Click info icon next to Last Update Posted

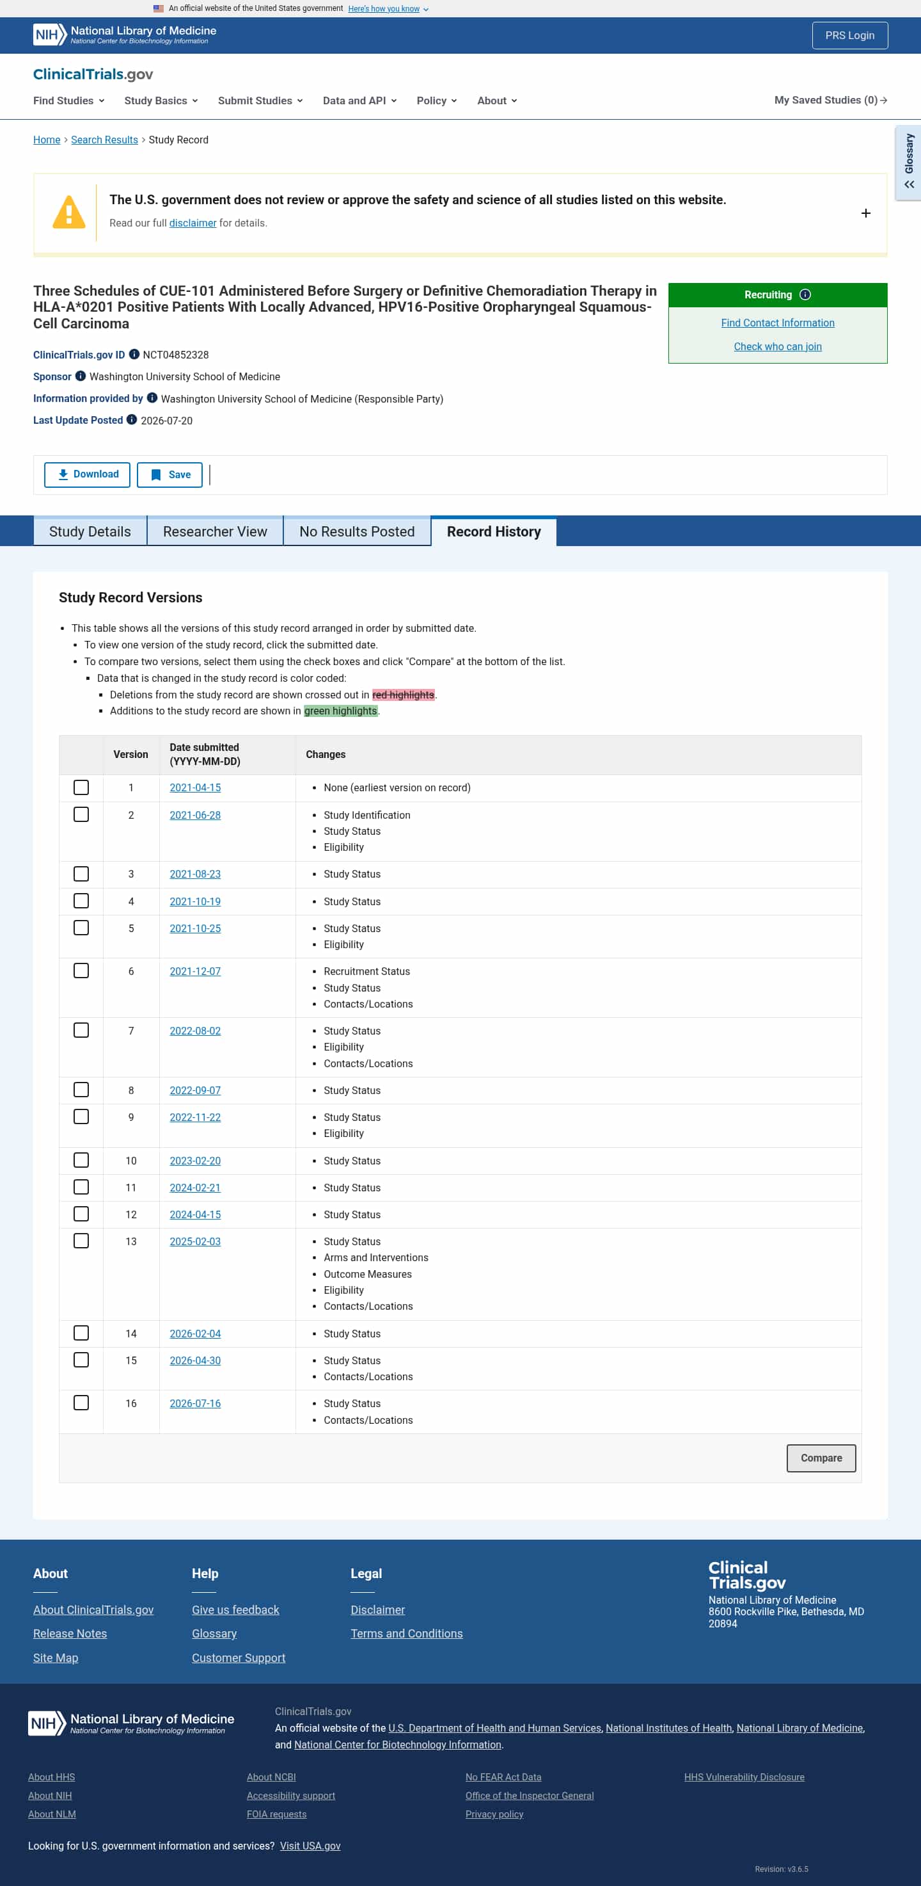click(132, 420)
